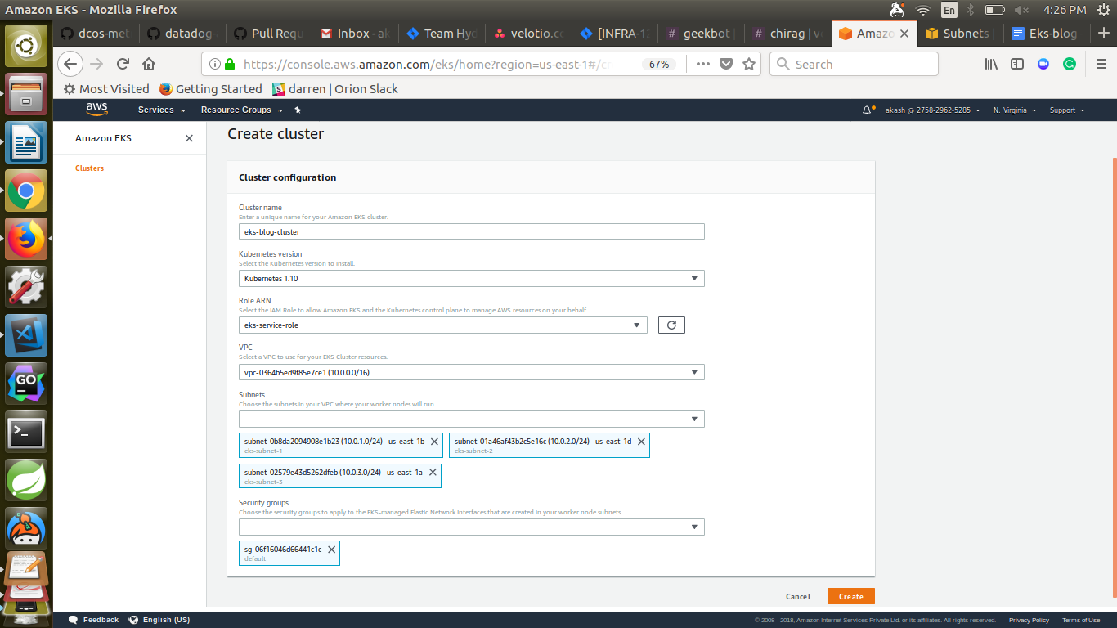Screen dimensions: 1117x628
Task: Bookmark this page with star icon
Action: [x=749, y=64]
